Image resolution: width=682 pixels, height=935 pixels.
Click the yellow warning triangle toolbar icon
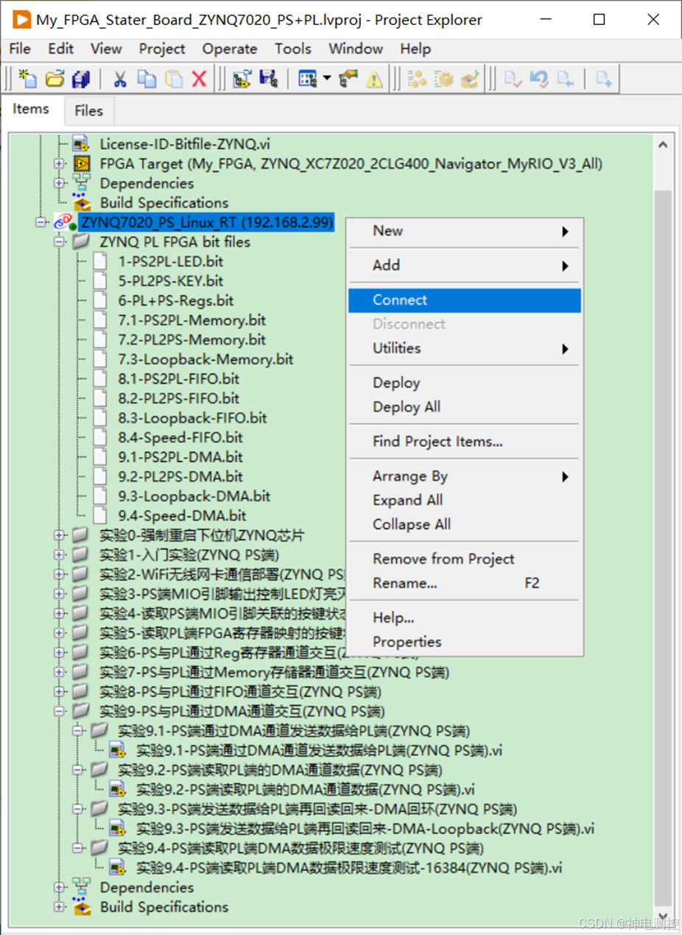(x=374, y=79)
